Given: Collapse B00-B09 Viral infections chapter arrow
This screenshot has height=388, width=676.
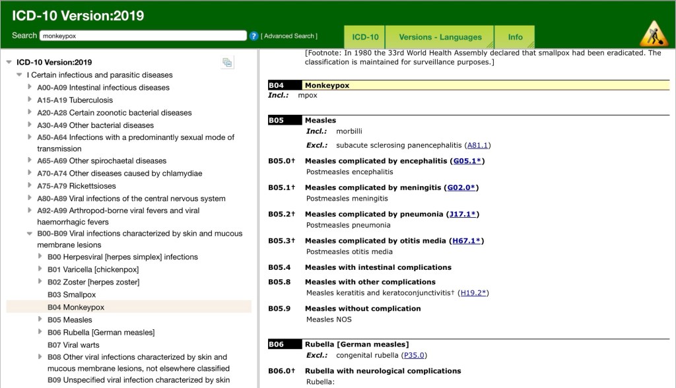Looking at the screenshot, I should pos(30,234).
